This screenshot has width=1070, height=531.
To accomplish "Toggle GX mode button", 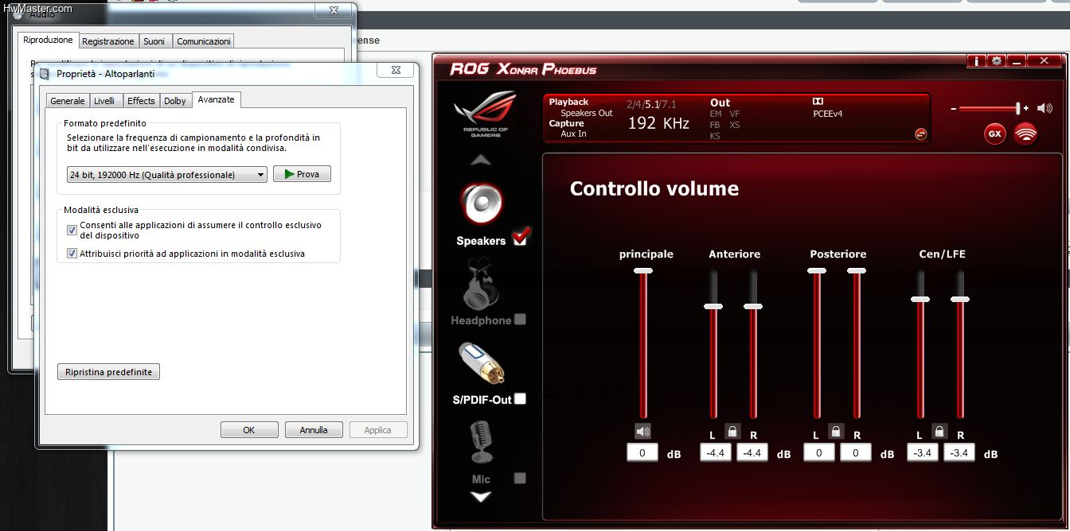I will pyautogui.click(x=994, y=134).
